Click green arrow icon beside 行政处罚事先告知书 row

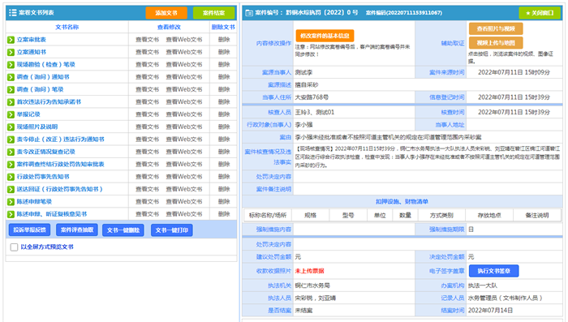click(x=11, y=177)
